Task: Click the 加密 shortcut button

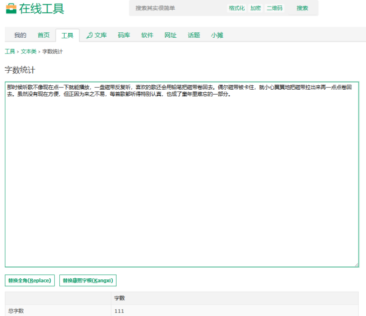Action: [x=256, y=8]
